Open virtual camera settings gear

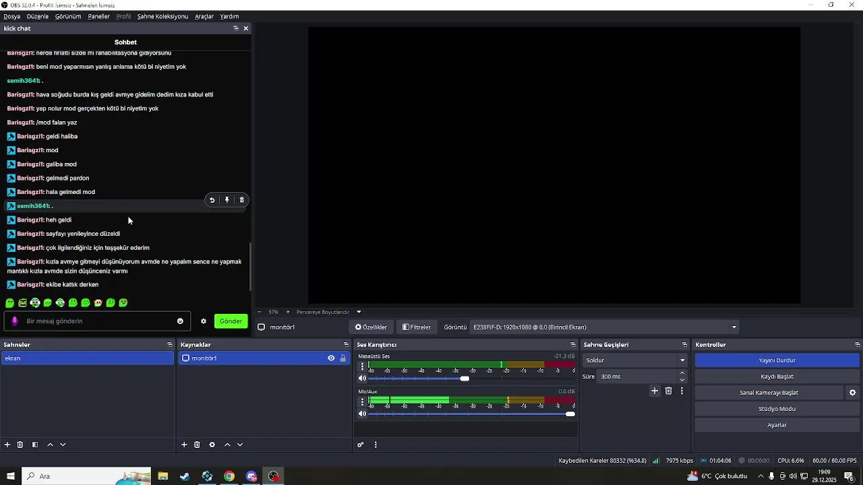pyautogui.click(x=852, y=393)
